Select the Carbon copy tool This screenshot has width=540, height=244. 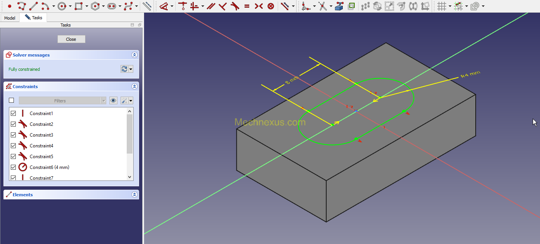tap(351, 6)
